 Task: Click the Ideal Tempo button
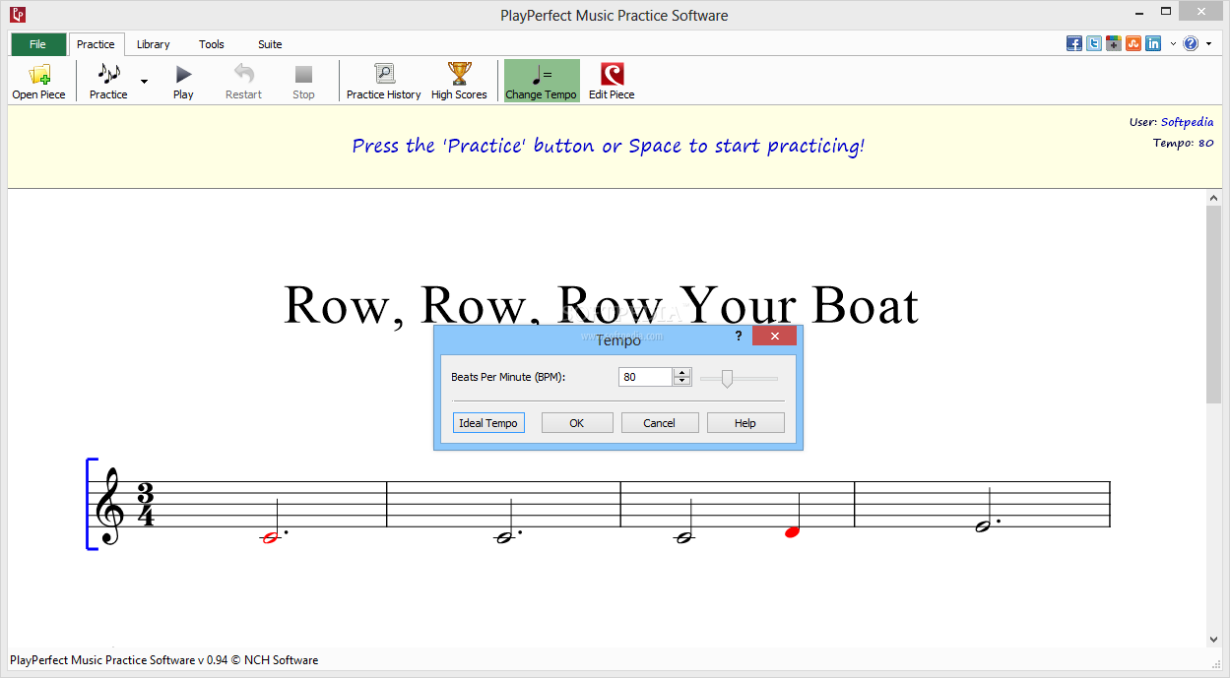coord(488,423)
